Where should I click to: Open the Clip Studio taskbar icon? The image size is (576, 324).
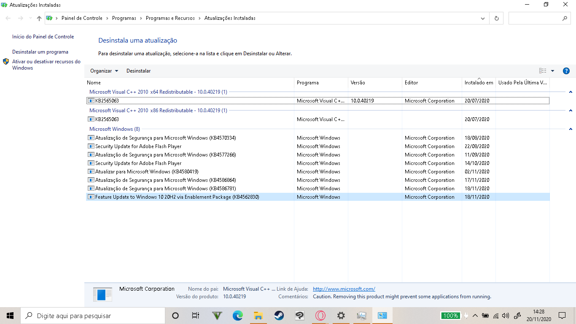click(300, 316)
